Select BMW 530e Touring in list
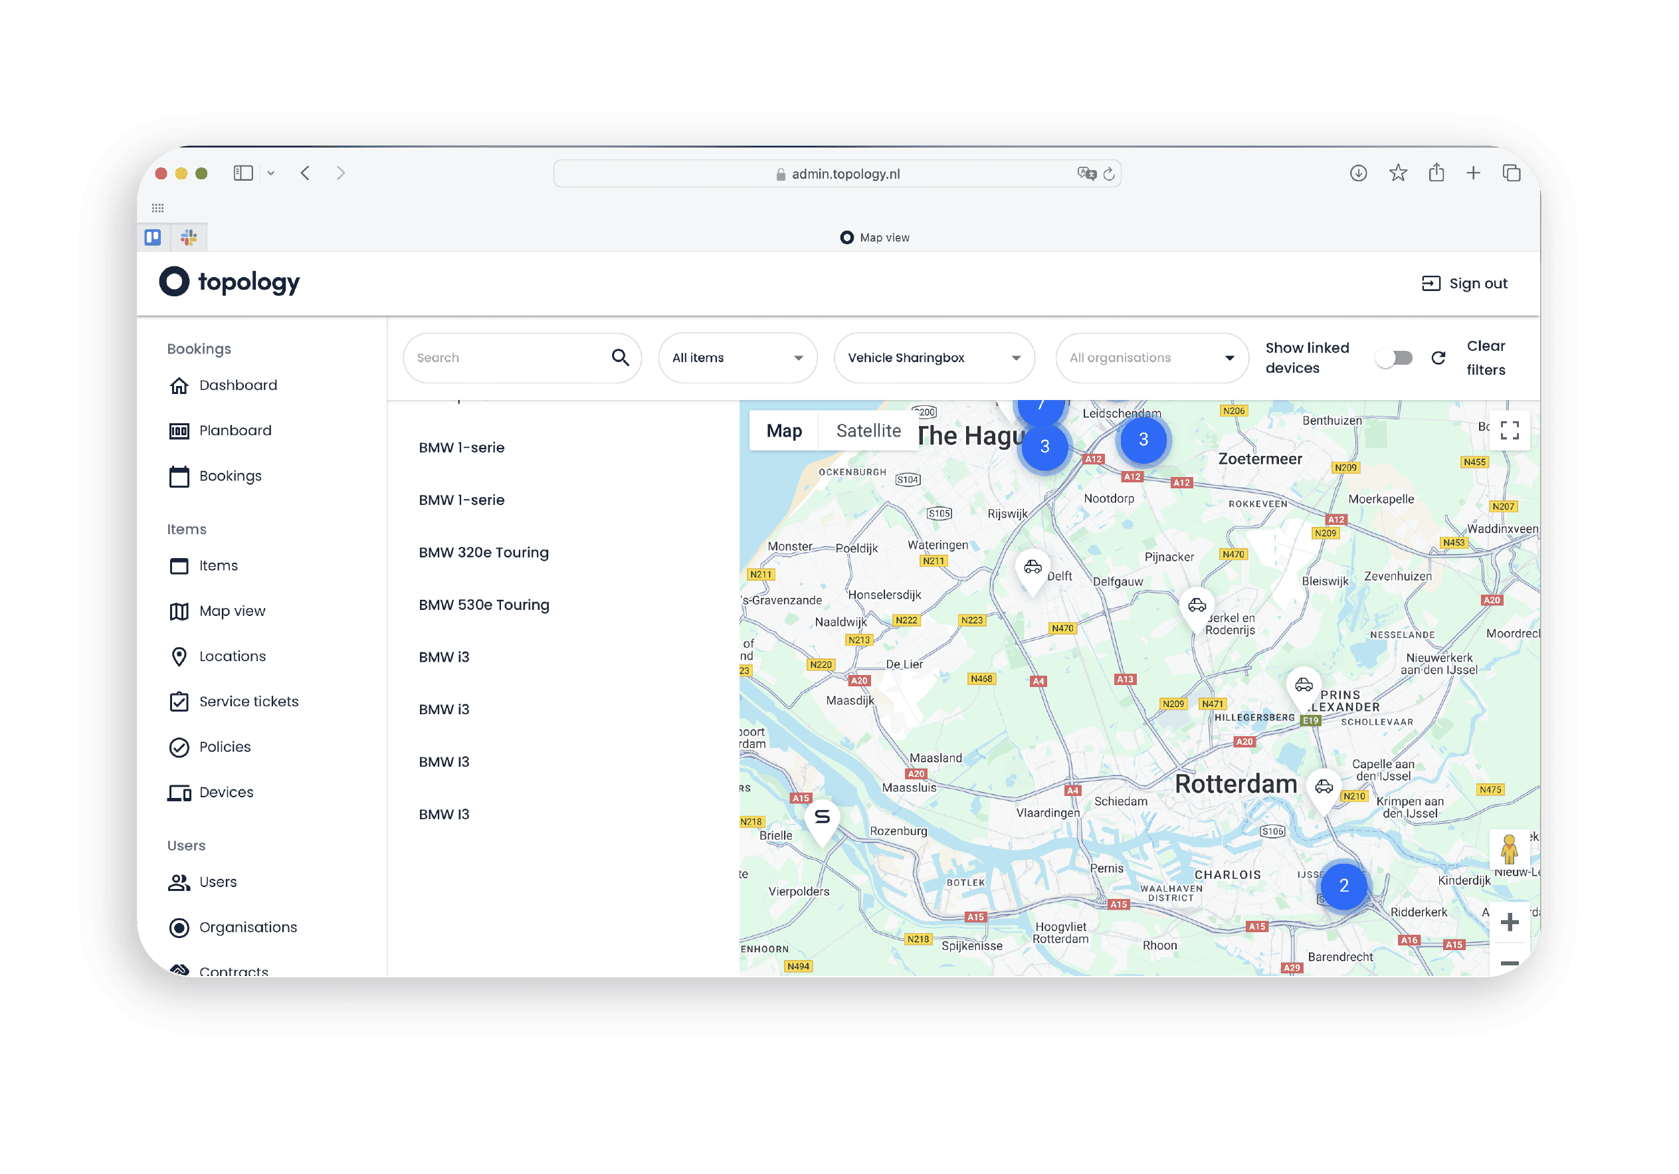The height and width of the screenshot is (1174, 1679). coord(484,605)
